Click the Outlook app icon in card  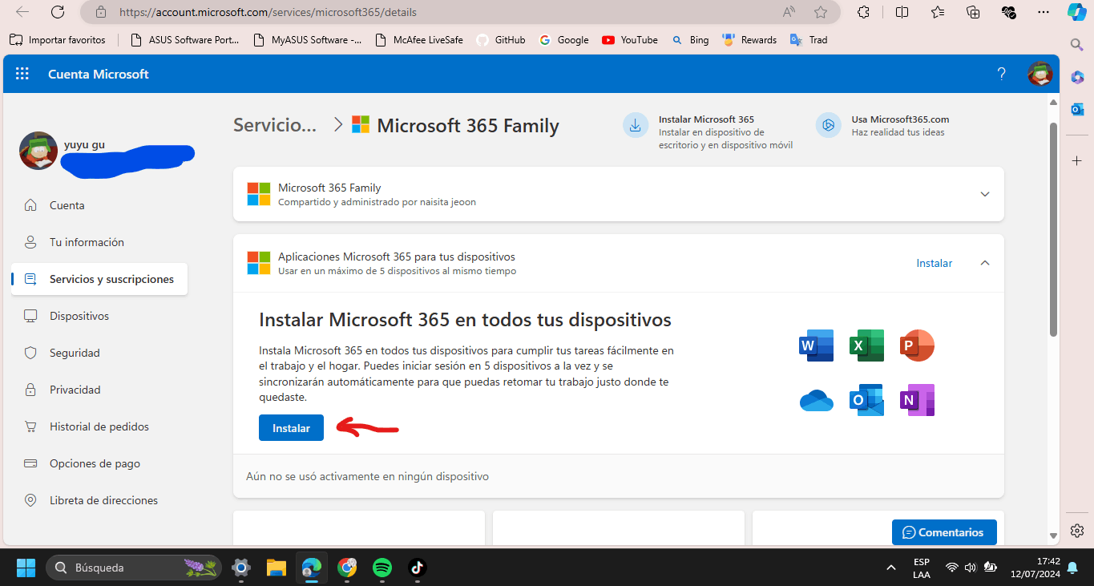pos(866,400)
